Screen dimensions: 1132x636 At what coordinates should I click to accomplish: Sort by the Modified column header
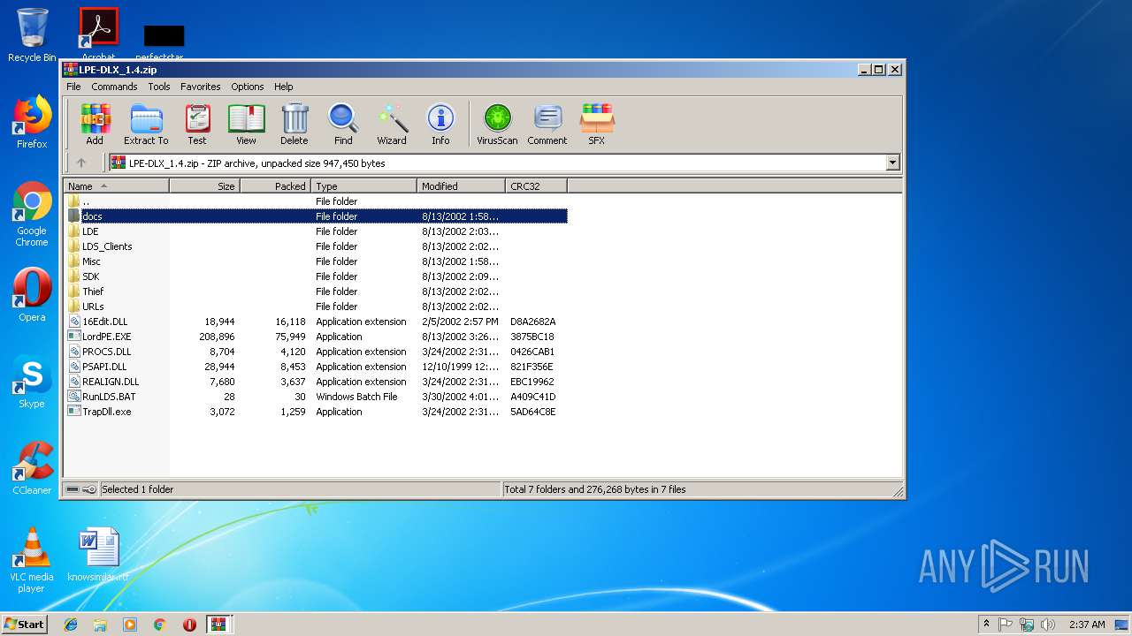tap(461, 185)
